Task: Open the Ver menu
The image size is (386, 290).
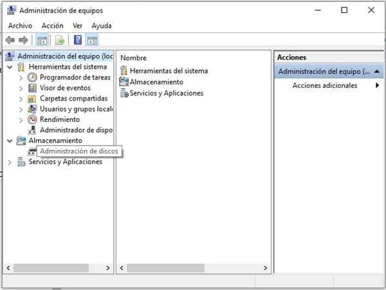Action: click(78, 26)
